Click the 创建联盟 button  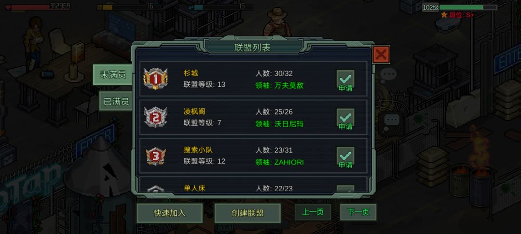coord(247,213)
